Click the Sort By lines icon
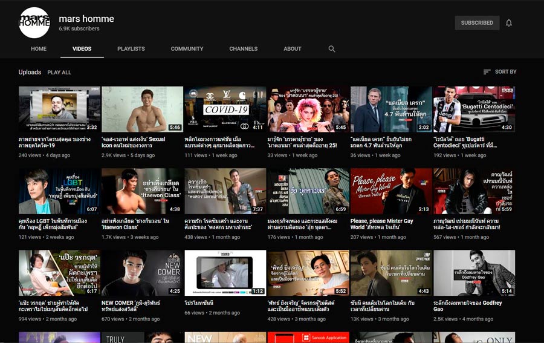The height and width of the screenshot is (343, 544). coord(487,72)
